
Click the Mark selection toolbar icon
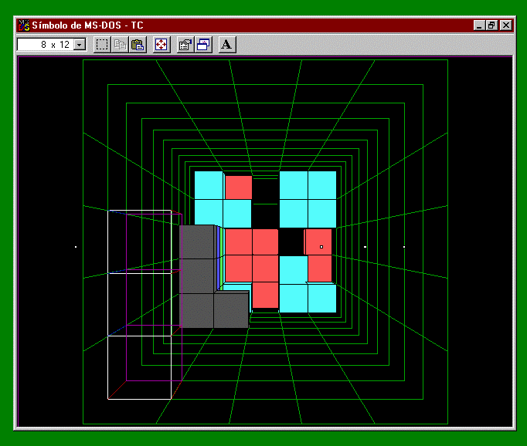click(102, 45)
